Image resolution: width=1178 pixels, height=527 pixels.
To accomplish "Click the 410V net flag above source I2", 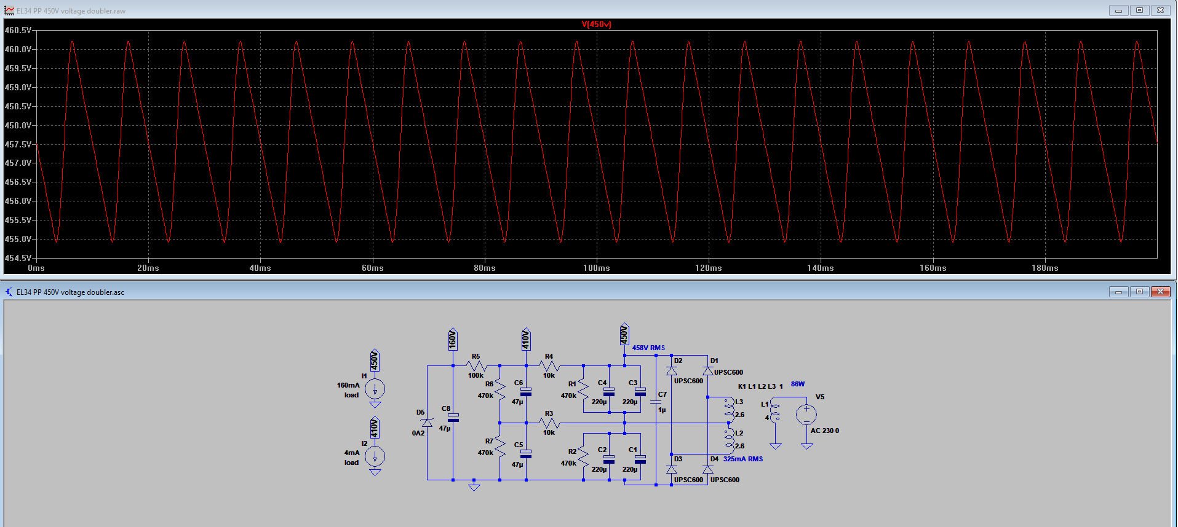I will [375, 428].
